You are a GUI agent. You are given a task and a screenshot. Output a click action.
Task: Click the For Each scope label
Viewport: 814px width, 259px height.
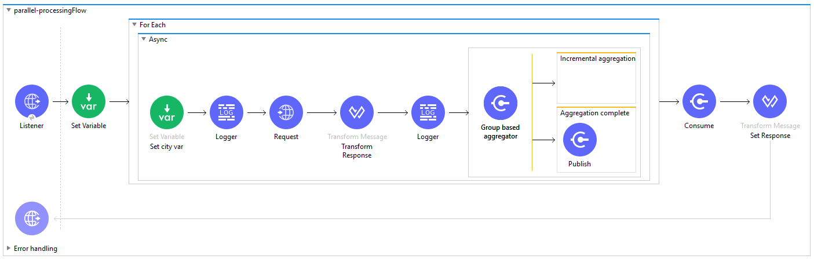click(x=152, y=25)
